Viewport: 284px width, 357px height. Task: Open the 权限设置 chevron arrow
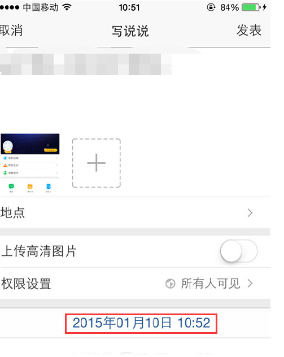250,284
